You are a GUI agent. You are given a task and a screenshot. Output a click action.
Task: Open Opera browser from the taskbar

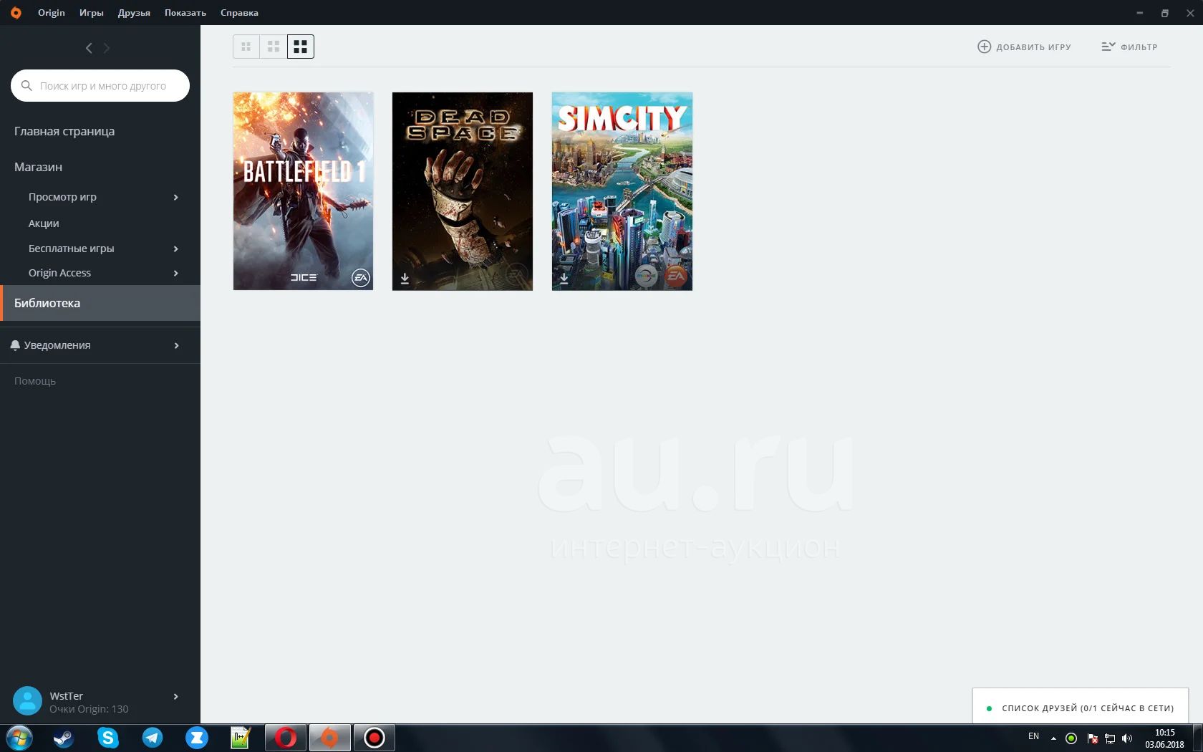tap(286, 738)
